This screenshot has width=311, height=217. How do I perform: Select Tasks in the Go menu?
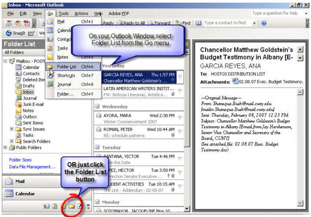click(62, 48)
